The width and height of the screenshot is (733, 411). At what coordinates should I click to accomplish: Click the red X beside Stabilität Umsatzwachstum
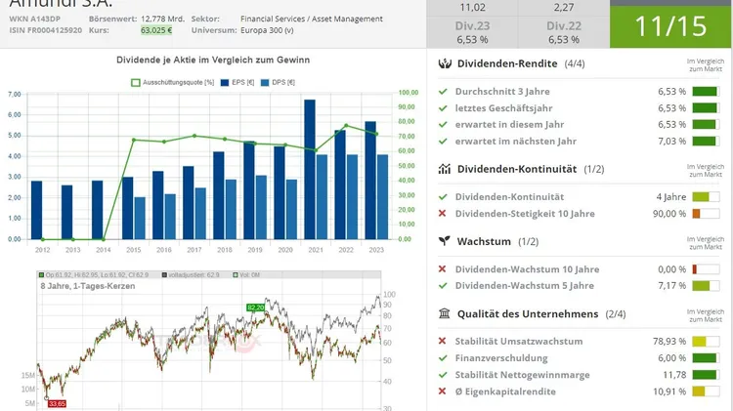click(442, 341)
